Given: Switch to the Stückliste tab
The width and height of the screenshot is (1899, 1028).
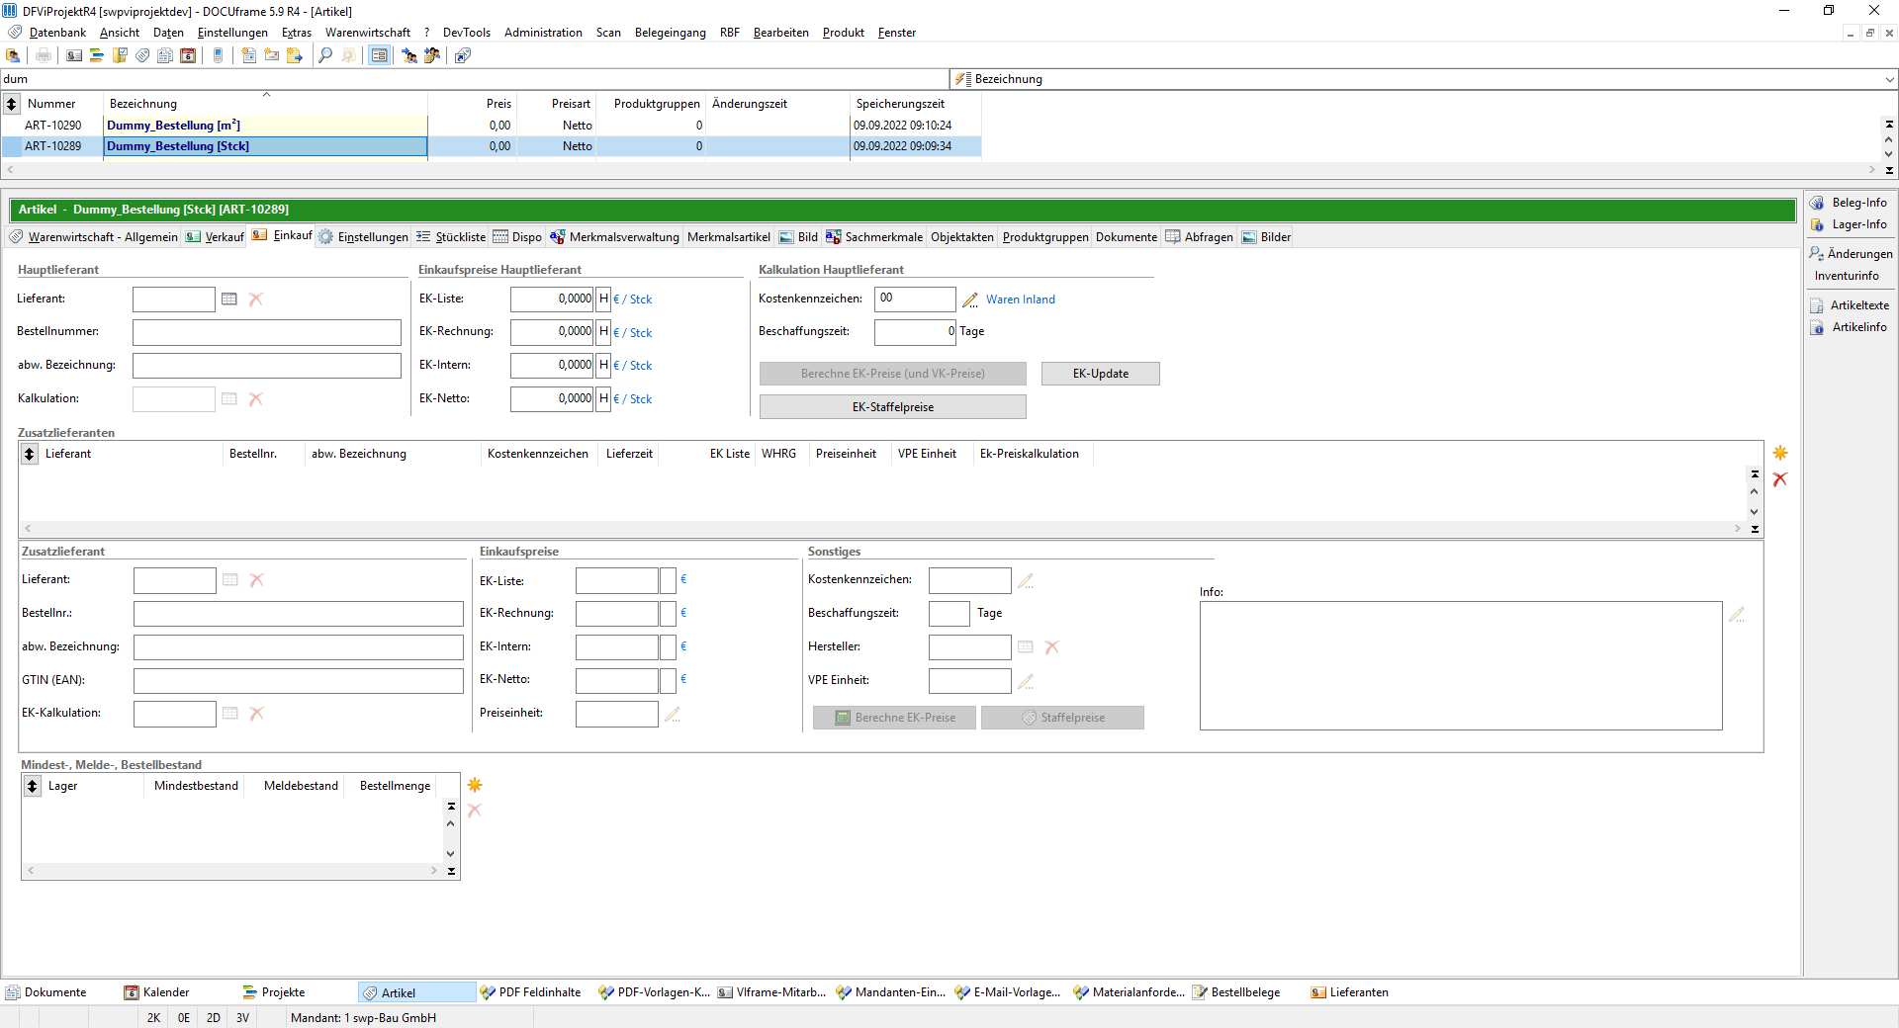Looking at the screenshot, I should [451, 237].
